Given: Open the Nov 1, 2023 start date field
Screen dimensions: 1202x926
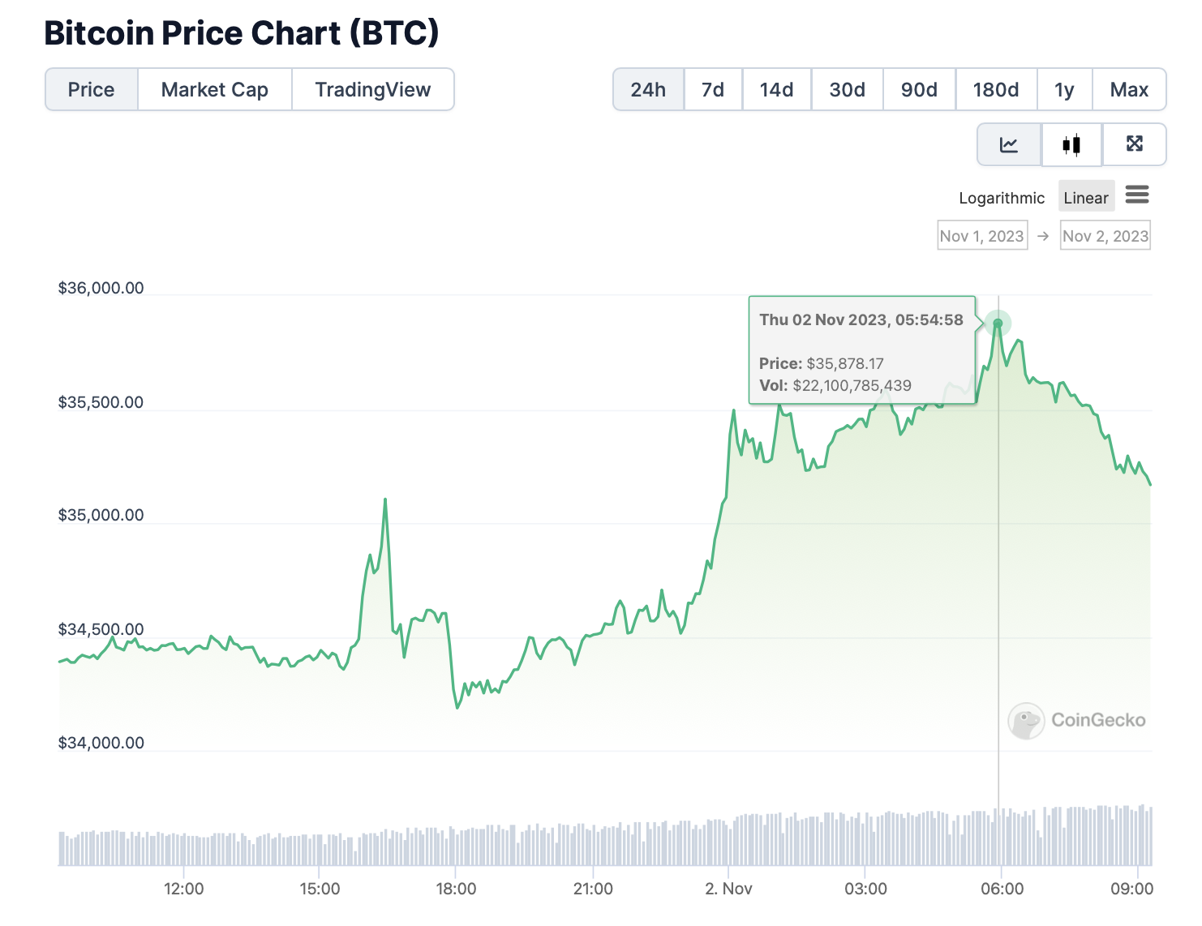Looking at the screenshot, I should click(982, 236).
